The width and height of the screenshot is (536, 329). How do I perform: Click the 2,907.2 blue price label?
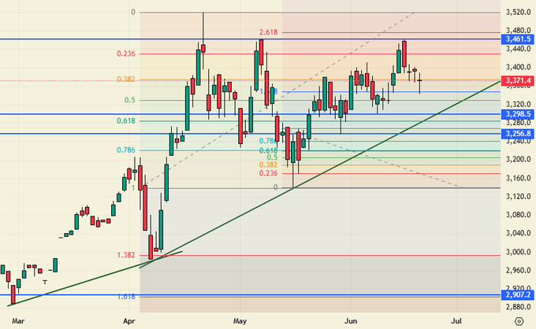[517, 295]
